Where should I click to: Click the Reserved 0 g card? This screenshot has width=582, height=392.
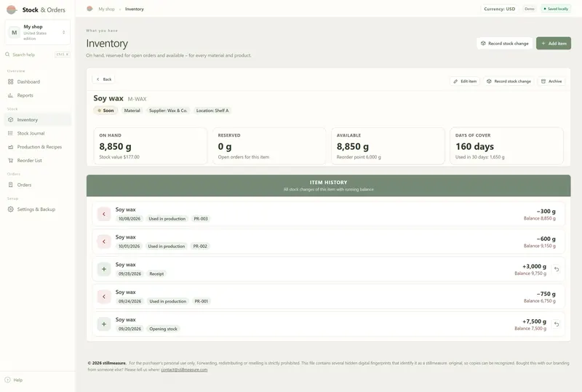269,146
